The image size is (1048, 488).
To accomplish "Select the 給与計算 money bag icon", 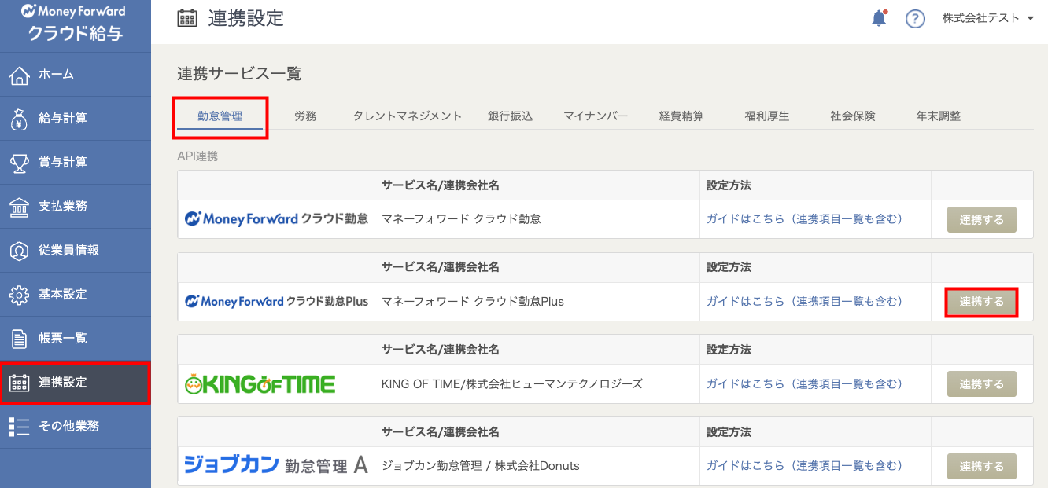I will (19, 119).
